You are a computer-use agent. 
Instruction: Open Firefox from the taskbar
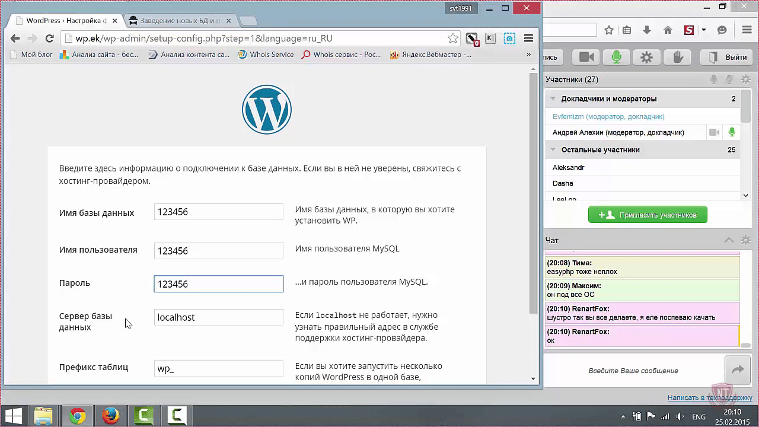click(x=110, y=416)
